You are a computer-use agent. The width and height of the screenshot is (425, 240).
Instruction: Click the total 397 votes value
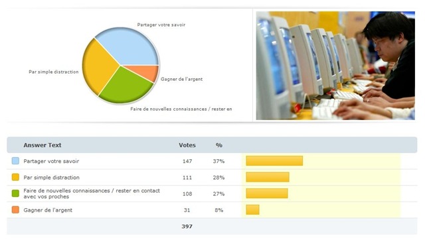coord(187,226)
